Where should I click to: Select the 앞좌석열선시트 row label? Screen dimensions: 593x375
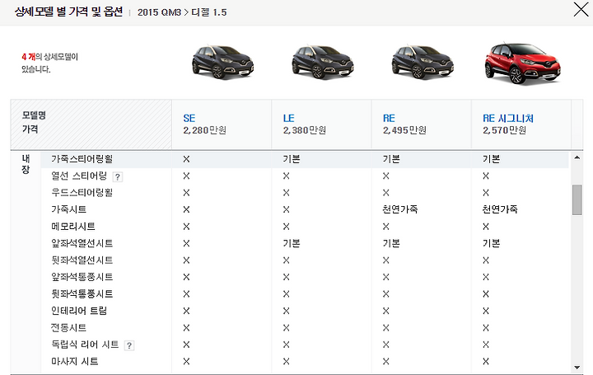[82, 243]
